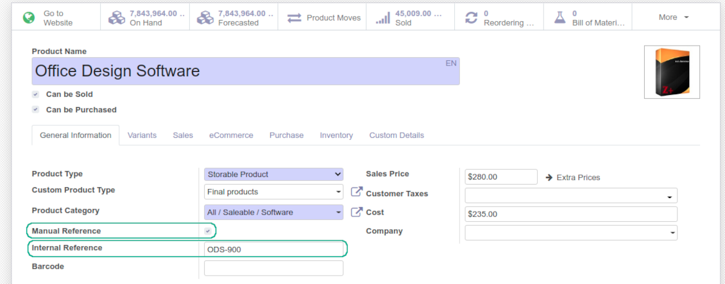The width and height of the screenshot is (725, 284).
Task: Open external link next to Product Category
Action: [357, 212]
